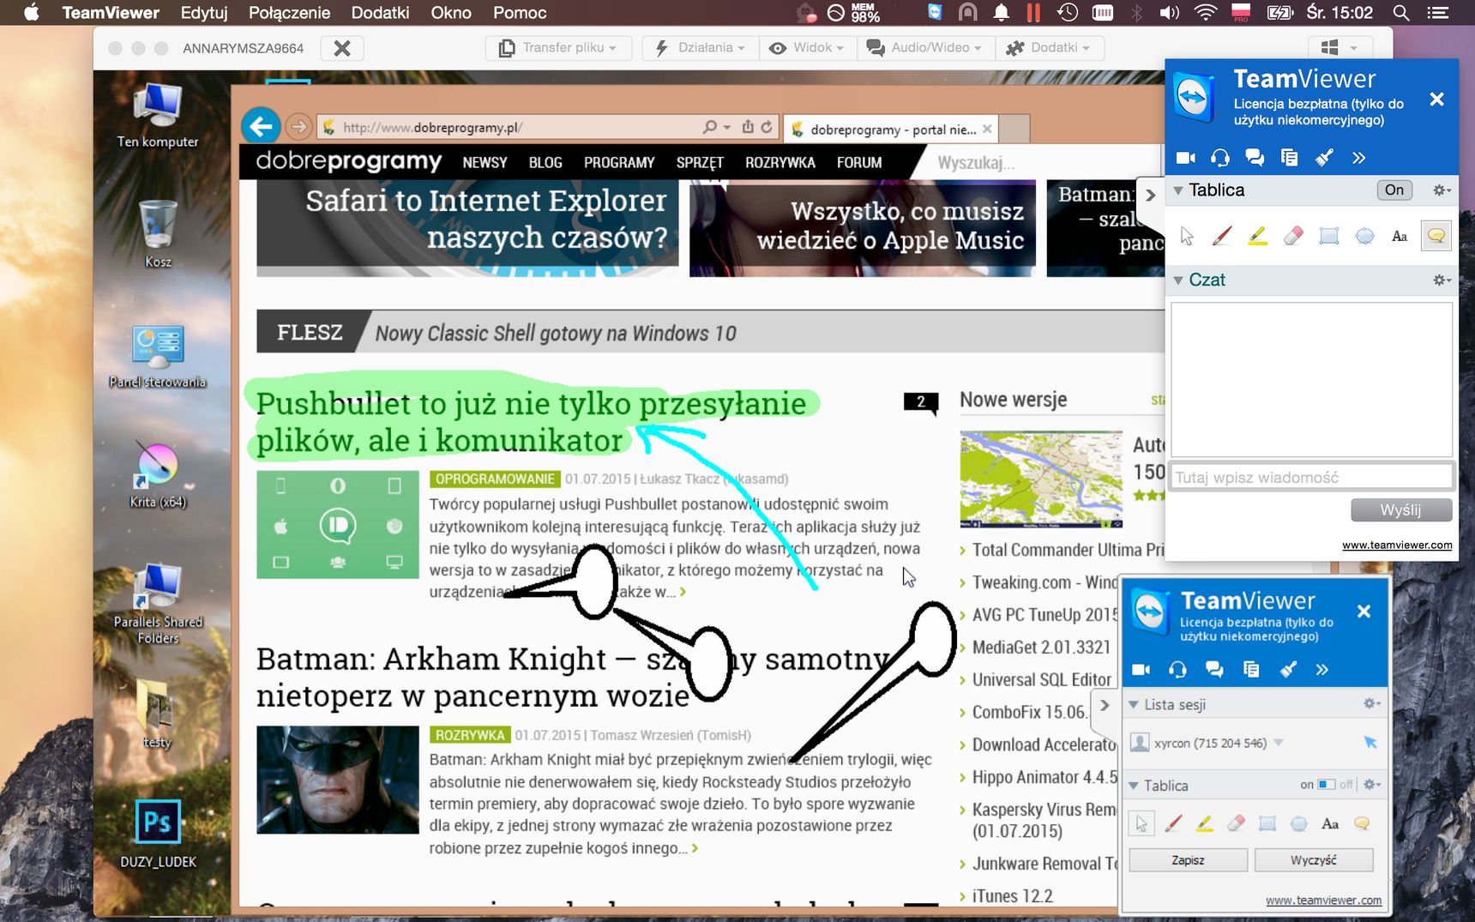Open the Dodatki toolbar dropdown
Viewport: 1475px width, 922px height.
point(1050,48)
